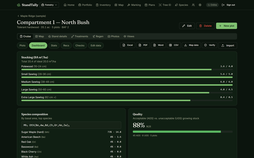254x158 pixels.
Task: Click the '4.0 / 4.5' Large Sawlog value
Action: 227,89
